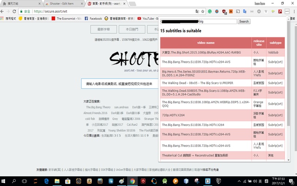
Task: Open Task View from the taskbar
Action: point(24,181)
